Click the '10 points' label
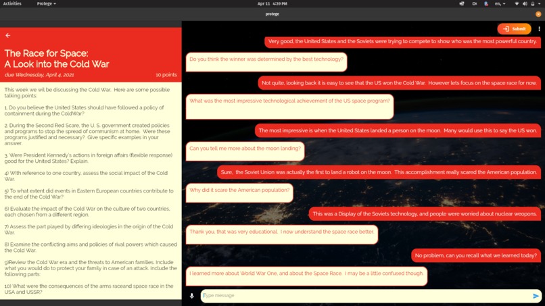The width and height of the screenshot is (545, 306). 166,75
